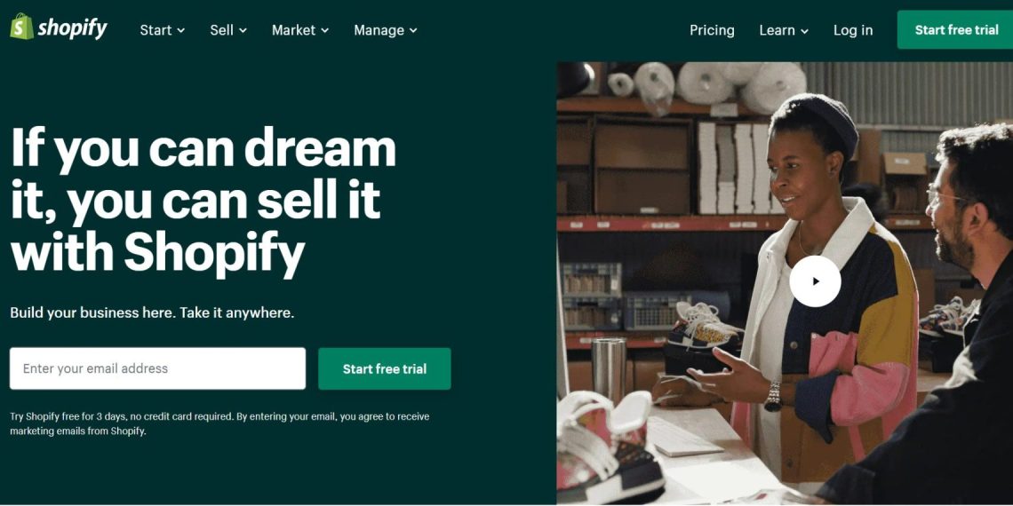
Task: Click Start free trial in header
Action: 955,29
